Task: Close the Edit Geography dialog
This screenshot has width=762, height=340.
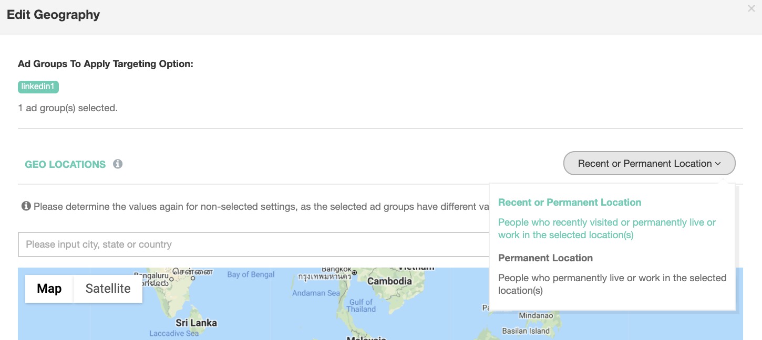Action: tap(751, 9)
